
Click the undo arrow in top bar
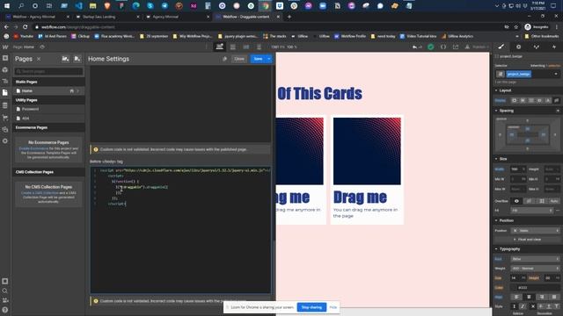414,47
